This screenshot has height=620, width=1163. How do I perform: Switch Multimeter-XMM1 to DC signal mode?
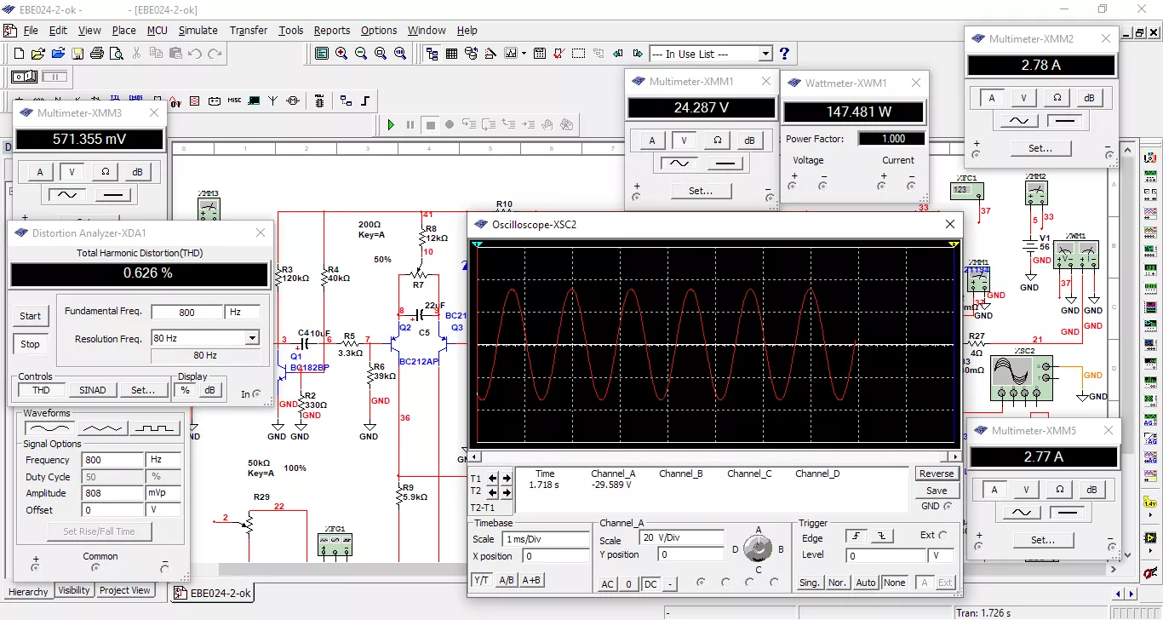coord(725,164)
